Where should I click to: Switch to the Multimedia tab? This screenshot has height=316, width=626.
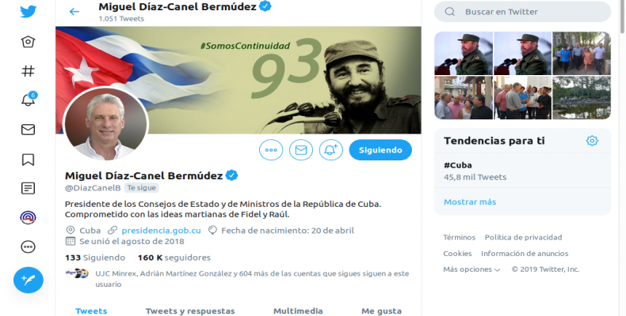[x=298, y=310]
